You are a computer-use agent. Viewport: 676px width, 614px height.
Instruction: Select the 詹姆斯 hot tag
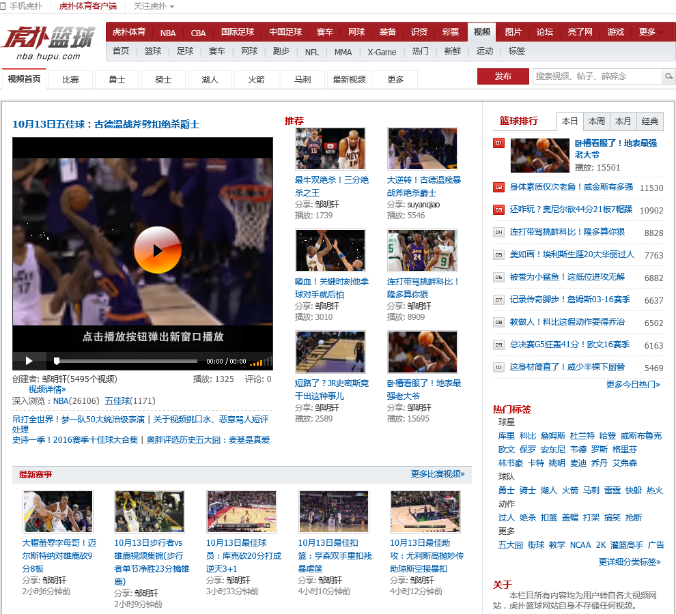(x=552, y=436)
